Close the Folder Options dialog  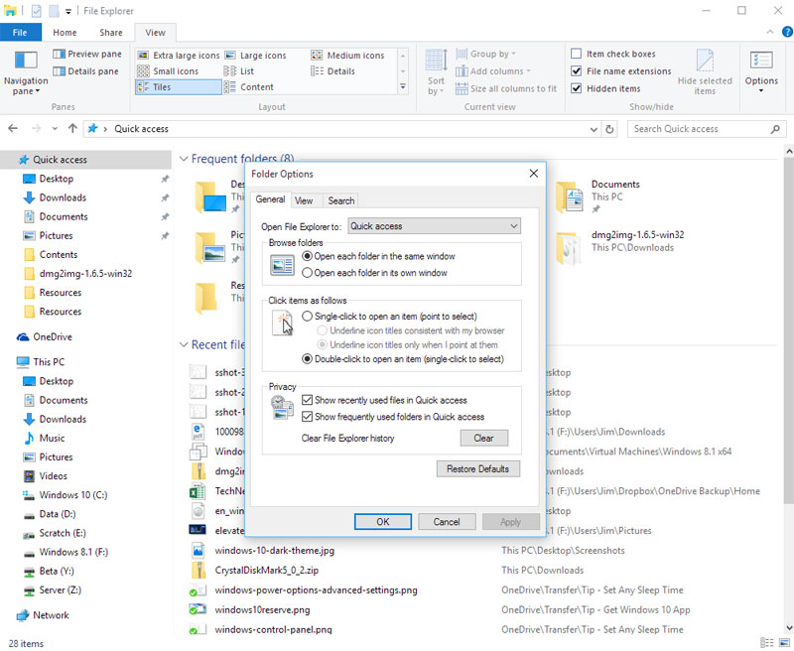tap(534, 174)
